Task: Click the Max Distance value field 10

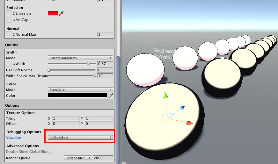Action: (x=105, y=76)
